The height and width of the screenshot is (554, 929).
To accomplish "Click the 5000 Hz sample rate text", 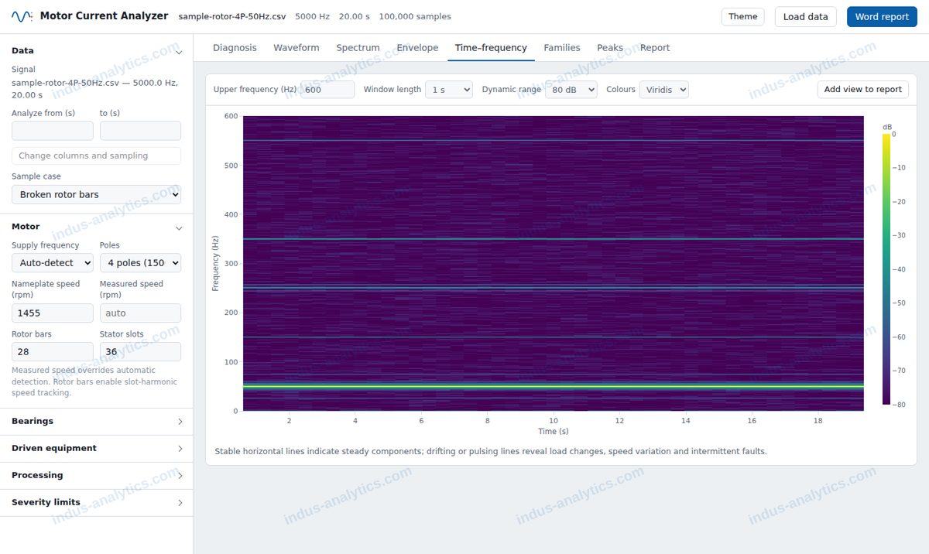I will tap(312, 17).
